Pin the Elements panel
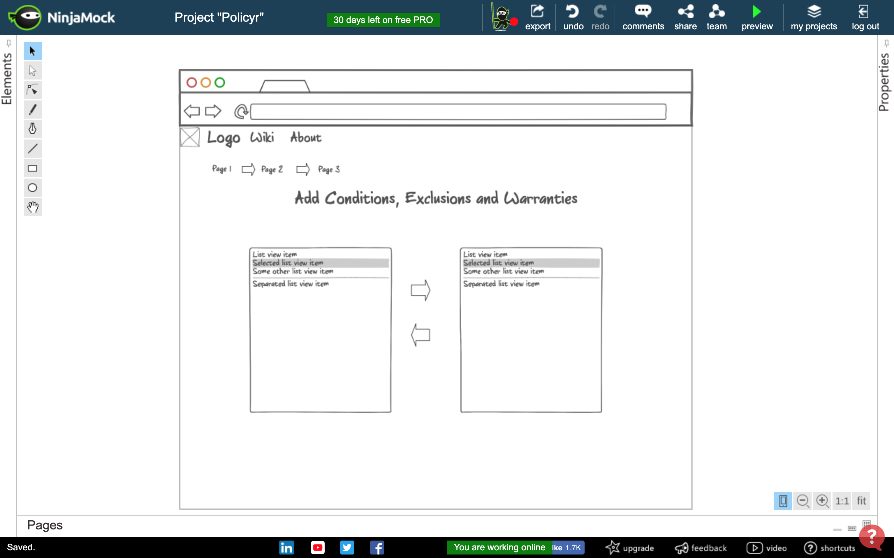 [8, 43]
